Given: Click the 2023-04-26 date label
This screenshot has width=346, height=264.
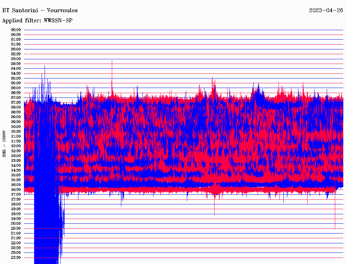Looking at the screenshot, I should [326, 10].
